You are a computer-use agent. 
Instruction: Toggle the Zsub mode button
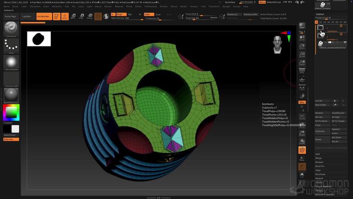[158, 14]
